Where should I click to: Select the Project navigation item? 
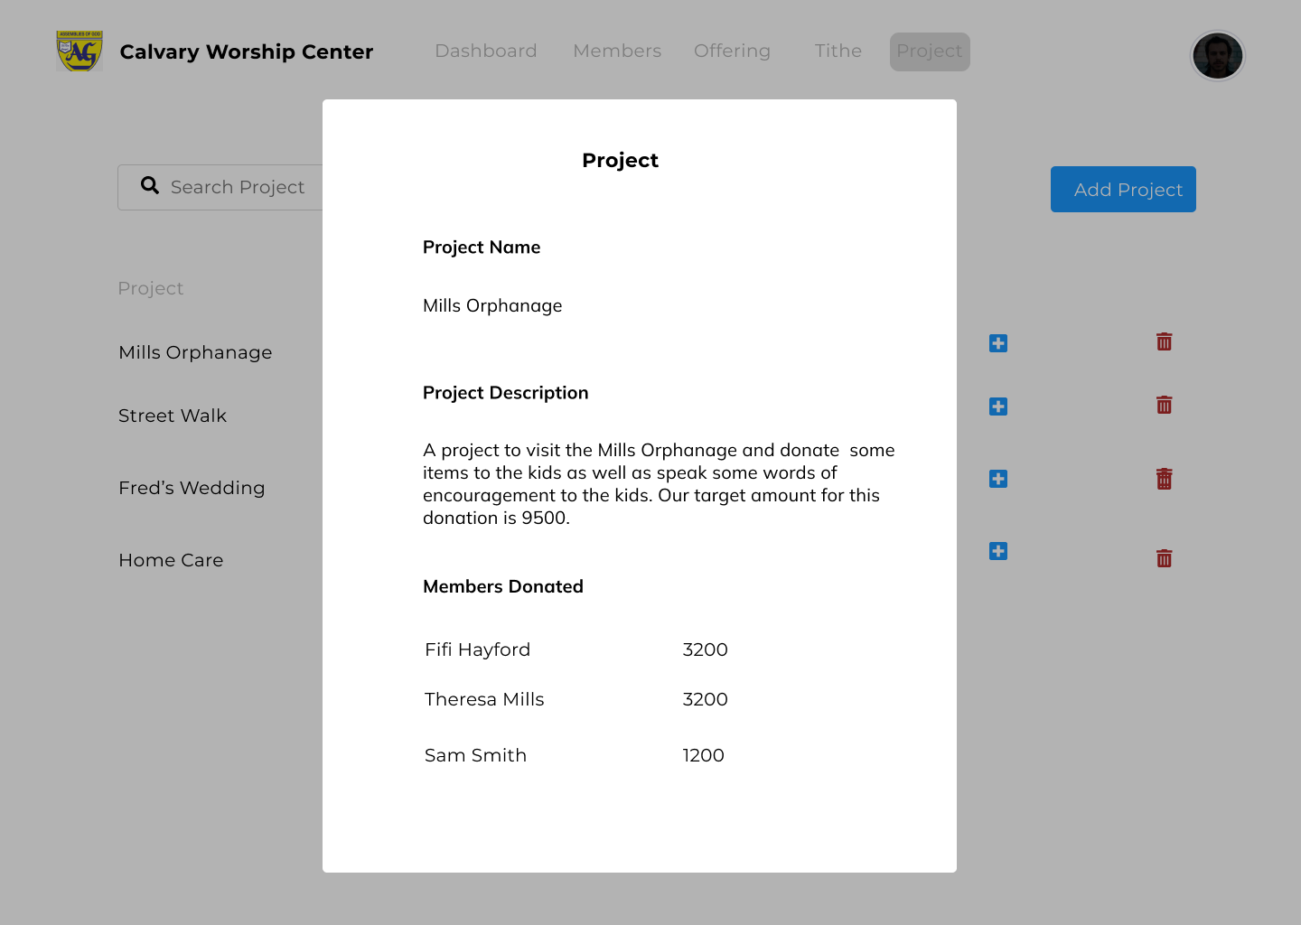click(929, 51)
